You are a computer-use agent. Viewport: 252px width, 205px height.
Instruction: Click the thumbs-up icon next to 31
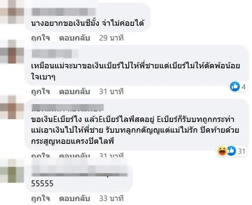click(x=231, y=151)
